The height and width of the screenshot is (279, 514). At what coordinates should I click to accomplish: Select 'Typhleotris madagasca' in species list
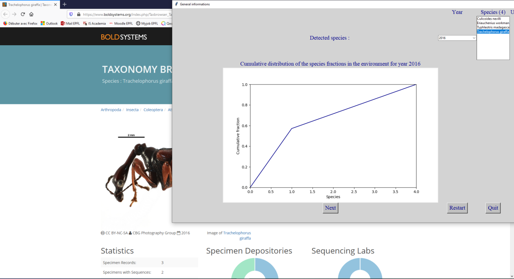click(493, 27)
